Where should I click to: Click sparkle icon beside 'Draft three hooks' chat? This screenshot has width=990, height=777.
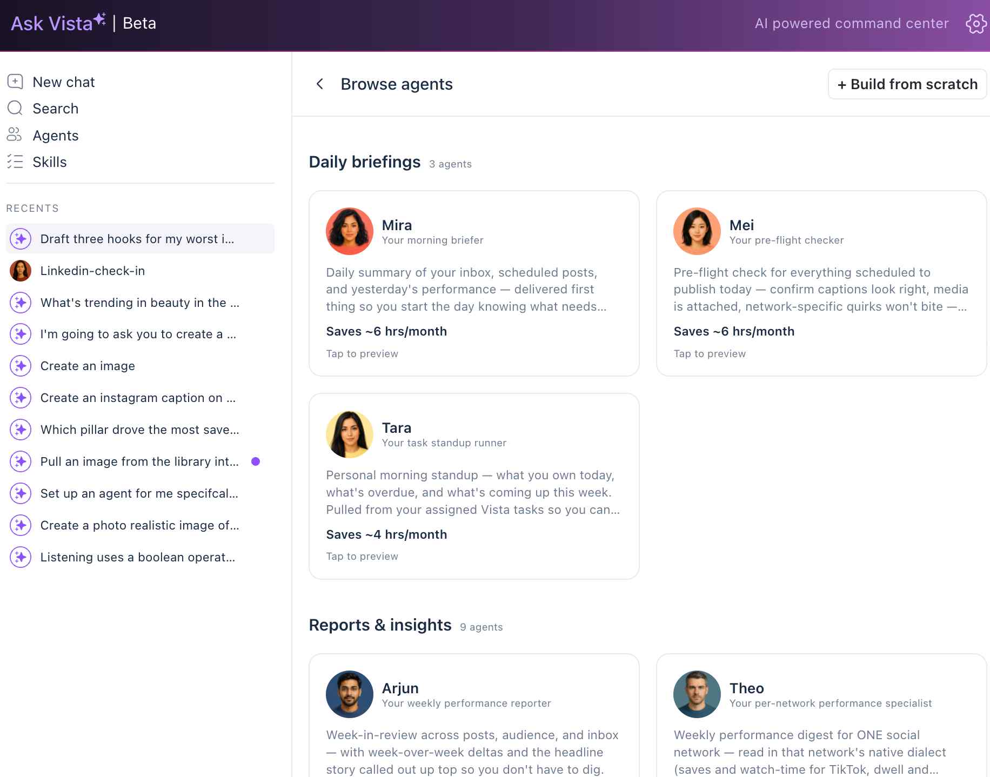[21, 239]
